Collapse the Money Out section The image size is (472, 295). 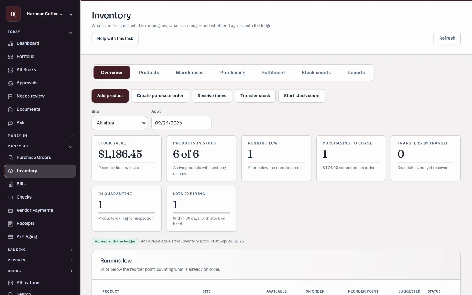(71, 147)
